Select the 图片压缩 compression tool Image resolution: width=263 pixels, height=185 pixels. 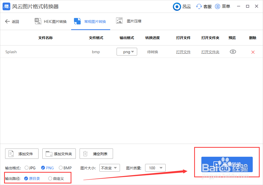pyautogui.click(x=119, y=21)
